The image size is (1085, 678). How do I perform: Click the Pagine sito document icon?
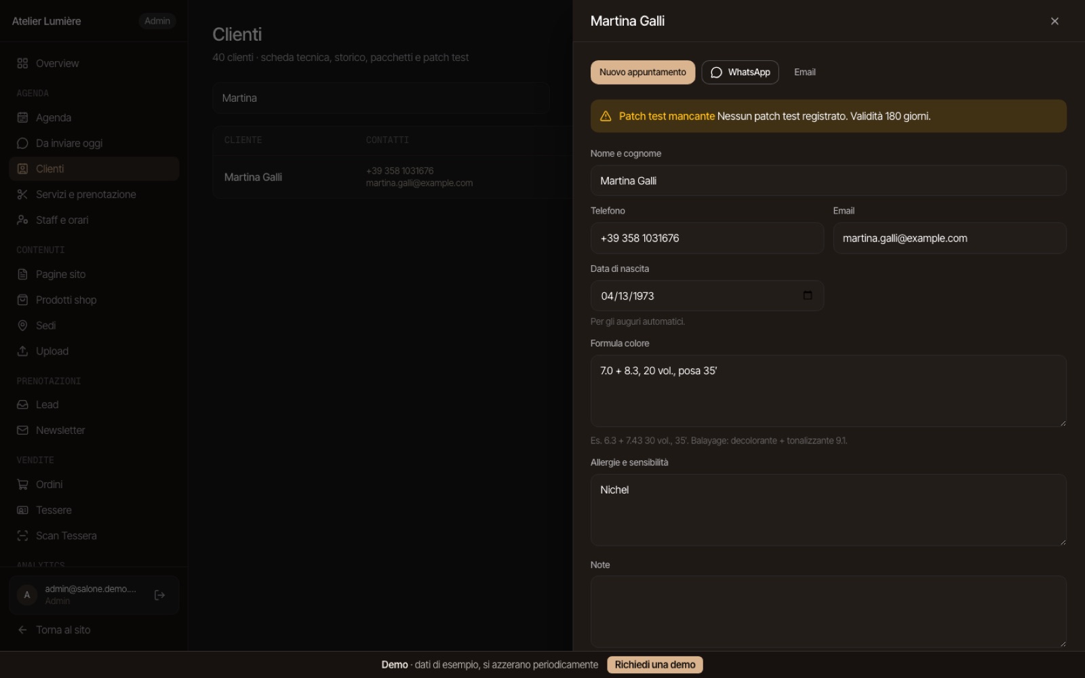22,275
